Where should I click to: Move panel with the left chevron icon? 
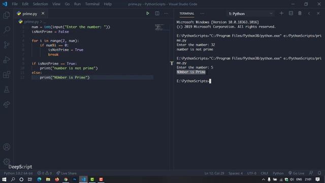(309, 14)
